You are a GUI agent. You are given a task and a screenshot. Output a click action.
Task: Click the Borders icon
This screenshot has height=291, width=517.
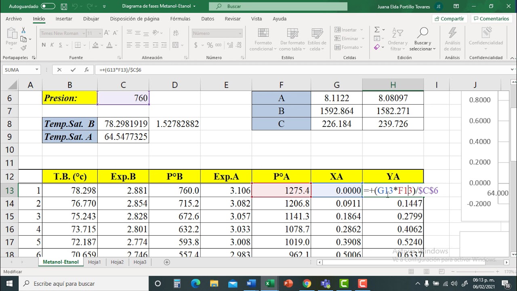click(78, 45)
